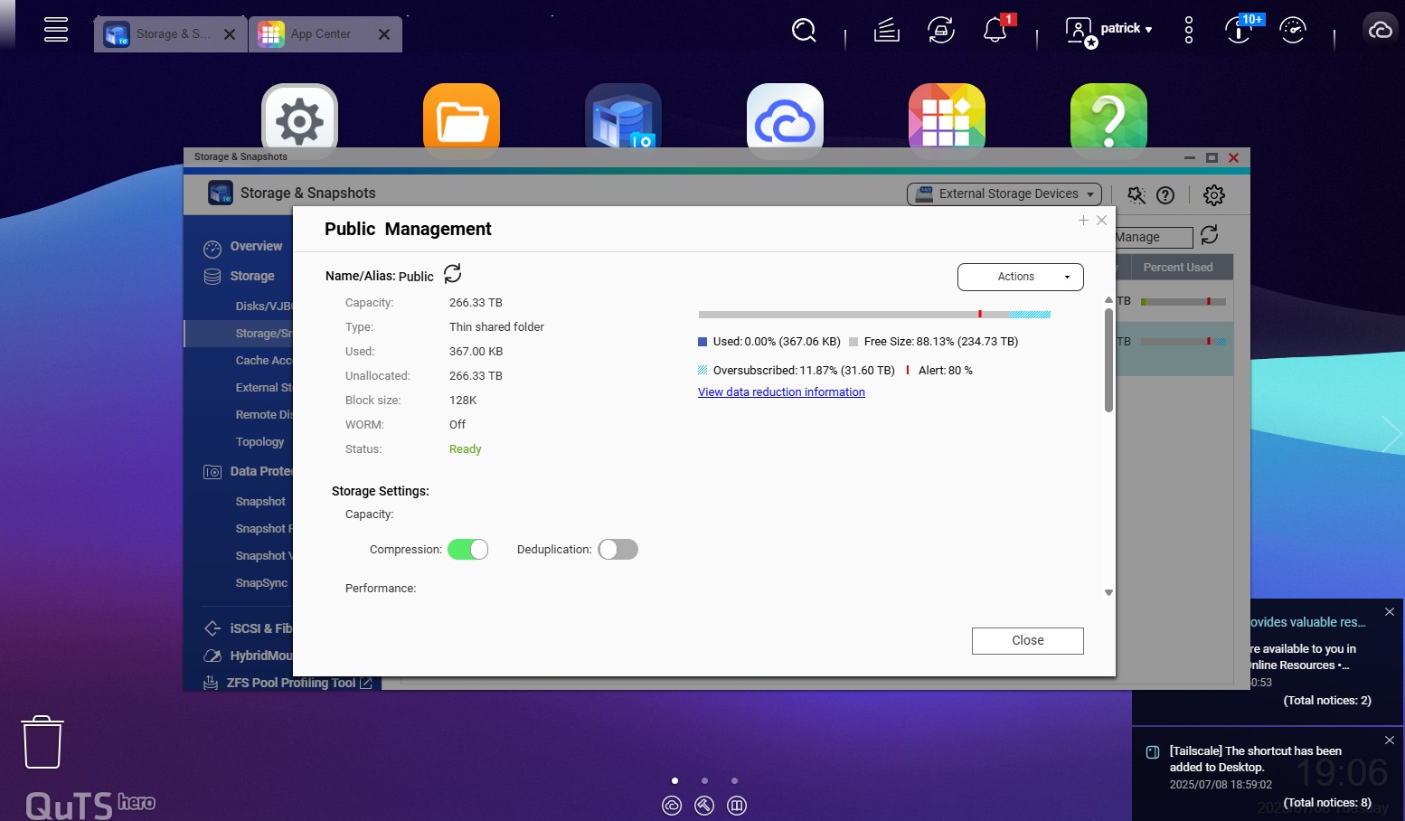
Task: Open External Storage Devices dropdown
Action: [1004, 194]
